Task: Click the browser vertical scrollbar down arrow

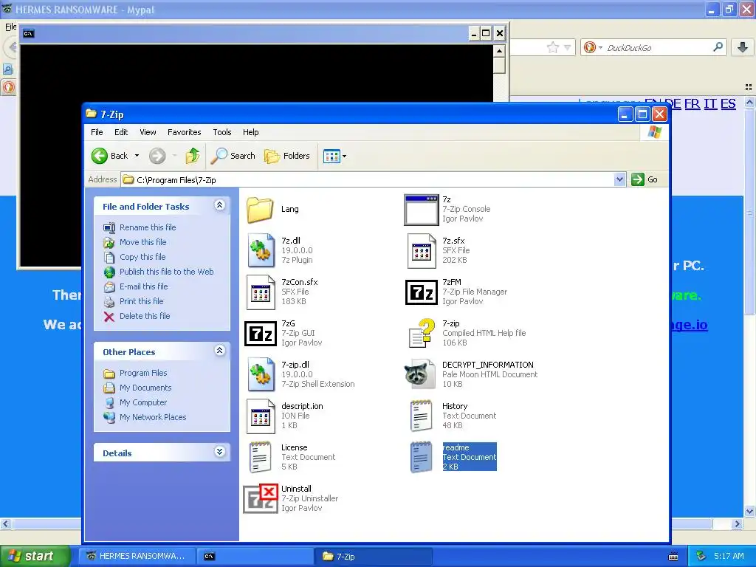Action: [x=749, y=512]
